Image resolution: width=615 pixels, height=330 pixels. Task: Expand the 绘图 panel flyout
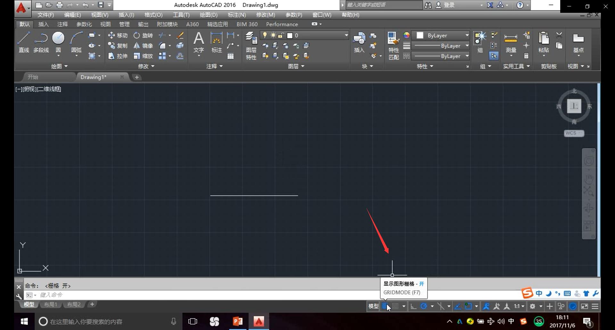pyautogui.click(x=60, y=66)
